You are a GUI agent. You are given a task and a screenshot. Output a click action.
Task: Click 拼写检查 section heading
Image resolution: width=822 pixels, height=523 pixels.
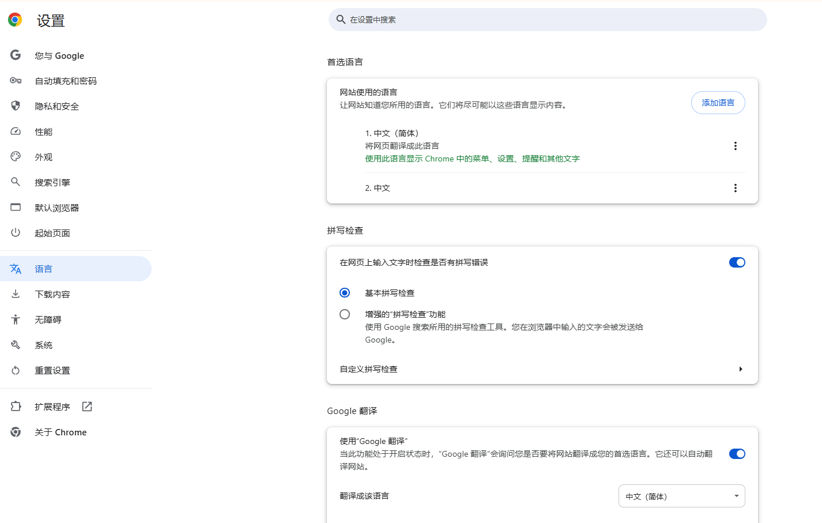pos(345,230)
